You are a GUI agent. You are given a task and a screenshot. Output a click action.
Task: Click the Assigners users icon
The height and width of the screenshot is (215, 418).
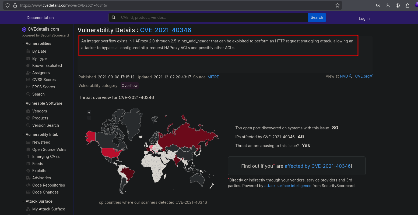coord(28,73)
